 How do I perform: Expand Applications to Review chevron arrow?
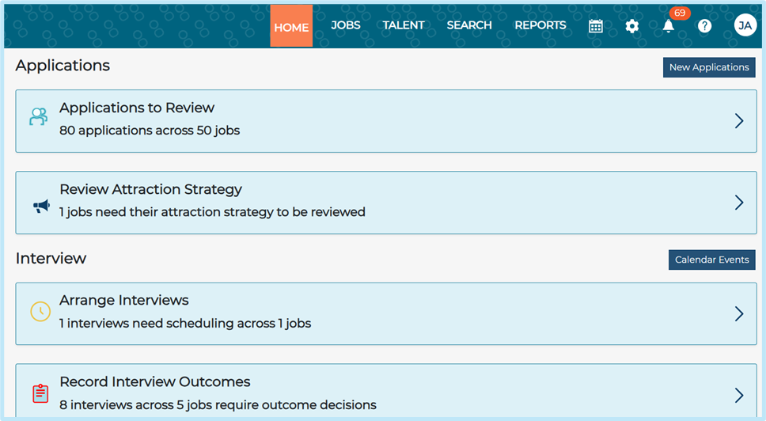tap(739, 121)
